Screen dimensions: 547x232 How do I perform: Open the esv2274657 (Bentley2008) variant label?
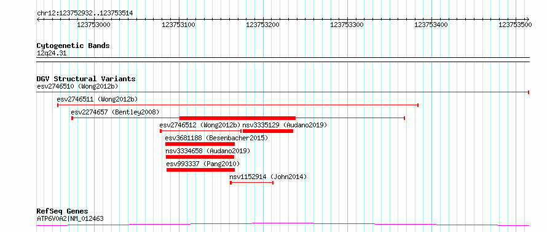(x=115, y=112)
